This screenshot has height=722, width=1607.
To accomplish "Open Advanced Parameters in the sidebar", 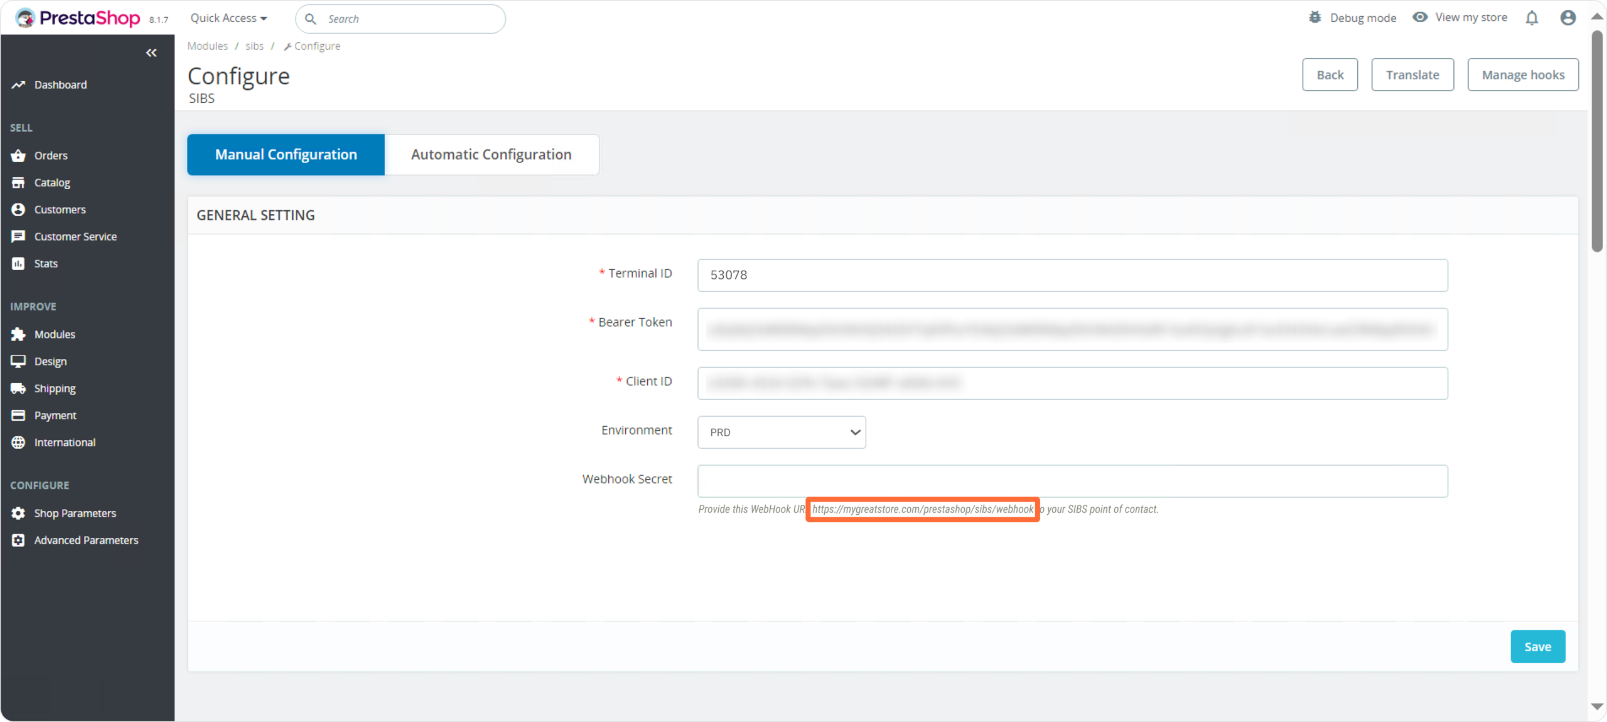I will click(x=86, y=541).
